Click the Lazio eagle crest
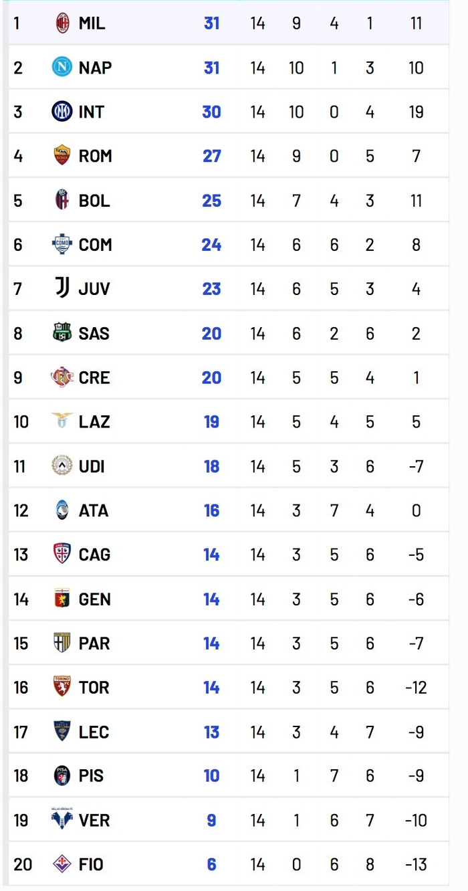This screenshot has width=468, height=891. tap(62, 421)
